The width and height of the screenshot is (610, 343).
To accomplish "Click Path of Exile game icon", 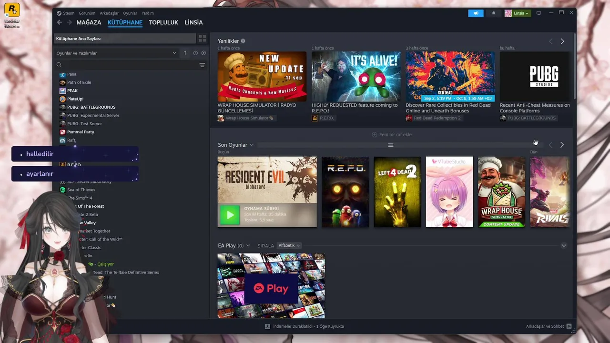I will tap(62, 82).
